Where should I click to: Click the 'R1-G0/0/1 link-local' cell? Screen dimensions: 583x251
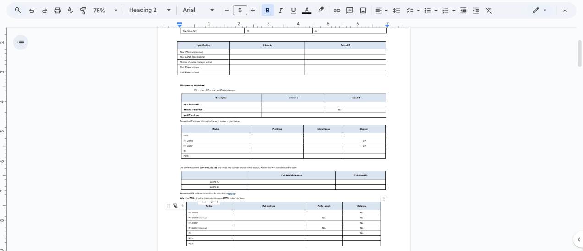(x=209, y=228)
